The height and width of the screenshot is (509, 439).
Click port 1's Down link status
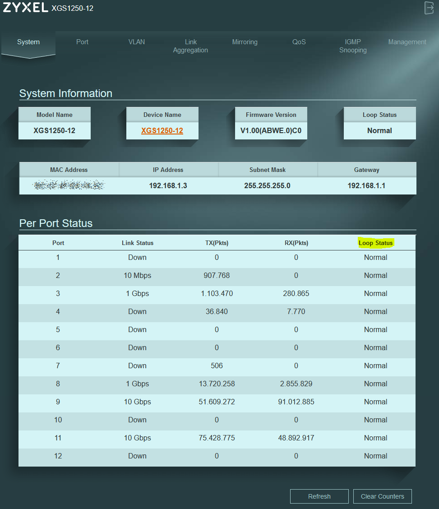point(138,257)
